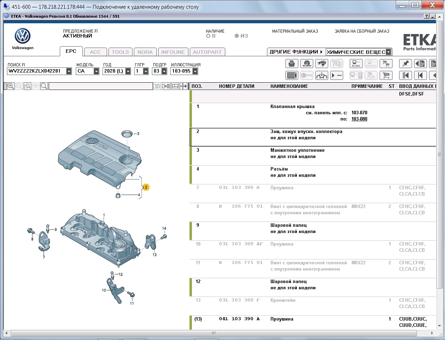Click the pushpin icon
This screenshot has width=445, height=340.
coord(405,64)
